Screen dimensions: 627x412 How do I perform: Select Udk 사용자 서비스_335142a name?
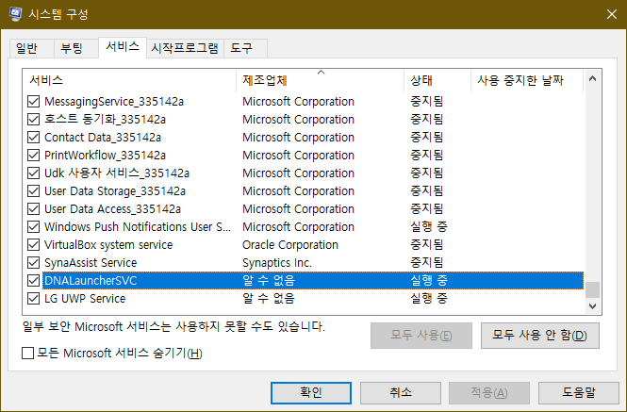point(117,173)
